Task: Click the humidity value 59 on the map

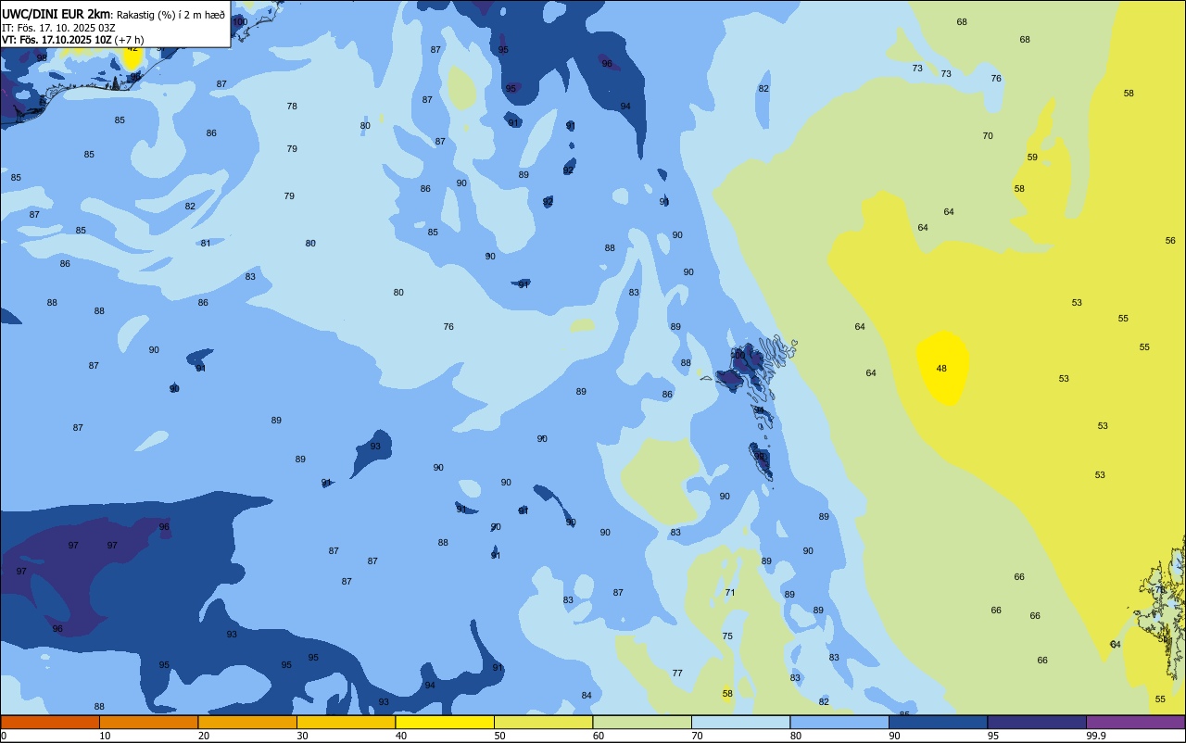Action: (x=1032, y=157)
